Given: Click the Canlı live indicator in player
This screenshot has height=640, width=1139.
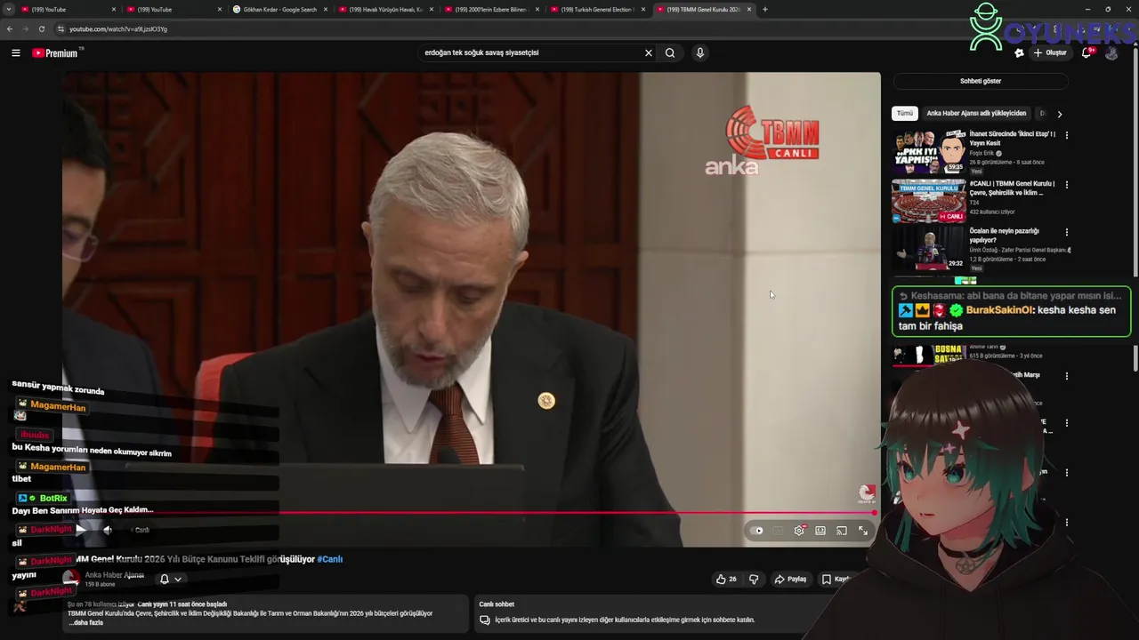Looking at the screenshot, I should click(x=141, y=530).
